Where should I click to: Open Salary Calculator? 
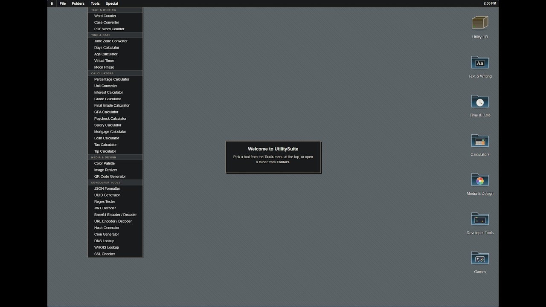115,125
